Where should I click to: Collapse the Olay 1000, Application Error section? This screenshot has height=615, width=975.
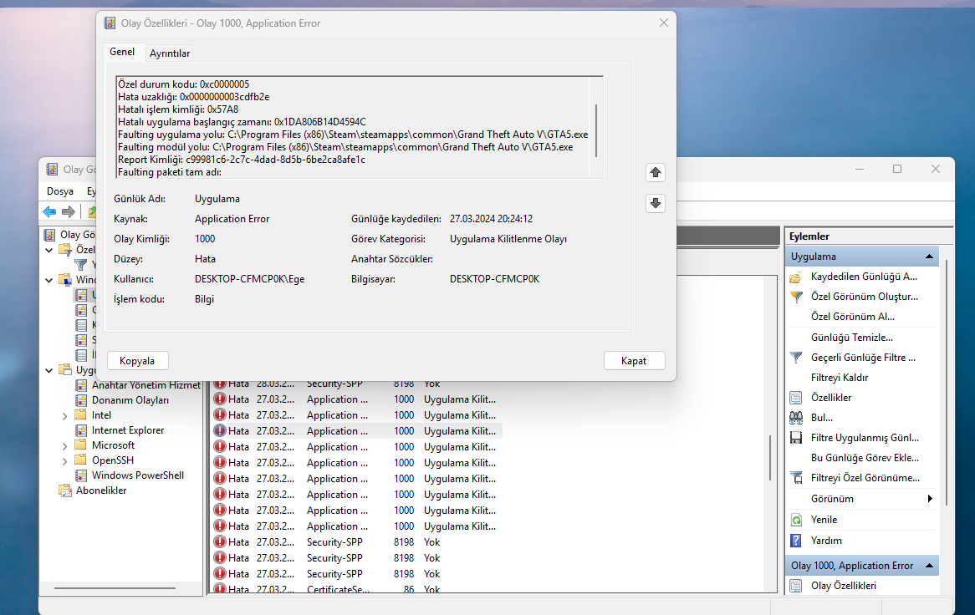coord(929,566)
